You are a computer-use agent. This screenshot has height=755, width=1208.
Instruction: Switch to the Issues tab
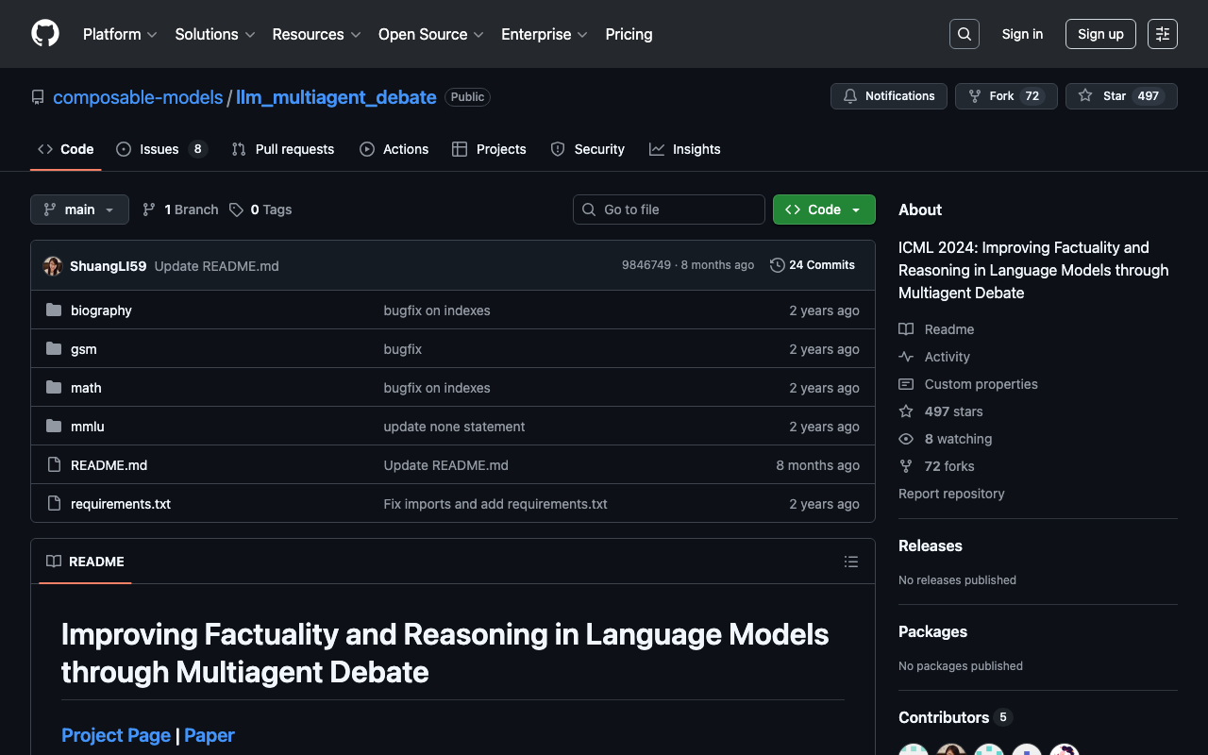point(159,149)
